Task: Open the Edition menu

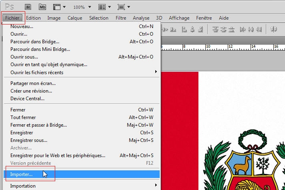Action: coord(33,18)
